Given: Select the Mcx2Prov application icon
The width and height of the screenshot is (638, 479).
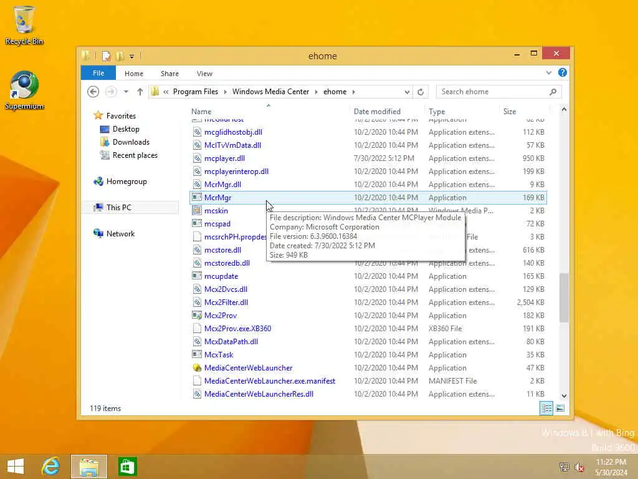Looking at the screenshot, I should (x=197, y=315).
